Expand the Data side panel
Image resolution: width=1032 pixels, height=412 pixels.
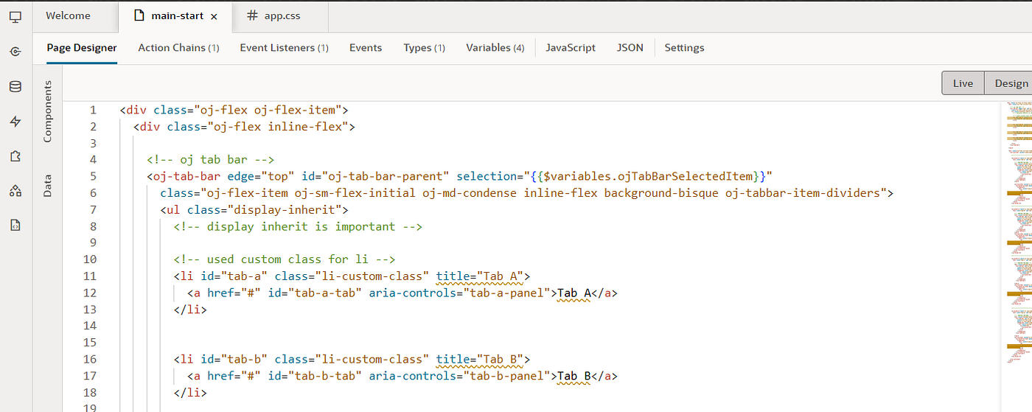pos(48,186)
